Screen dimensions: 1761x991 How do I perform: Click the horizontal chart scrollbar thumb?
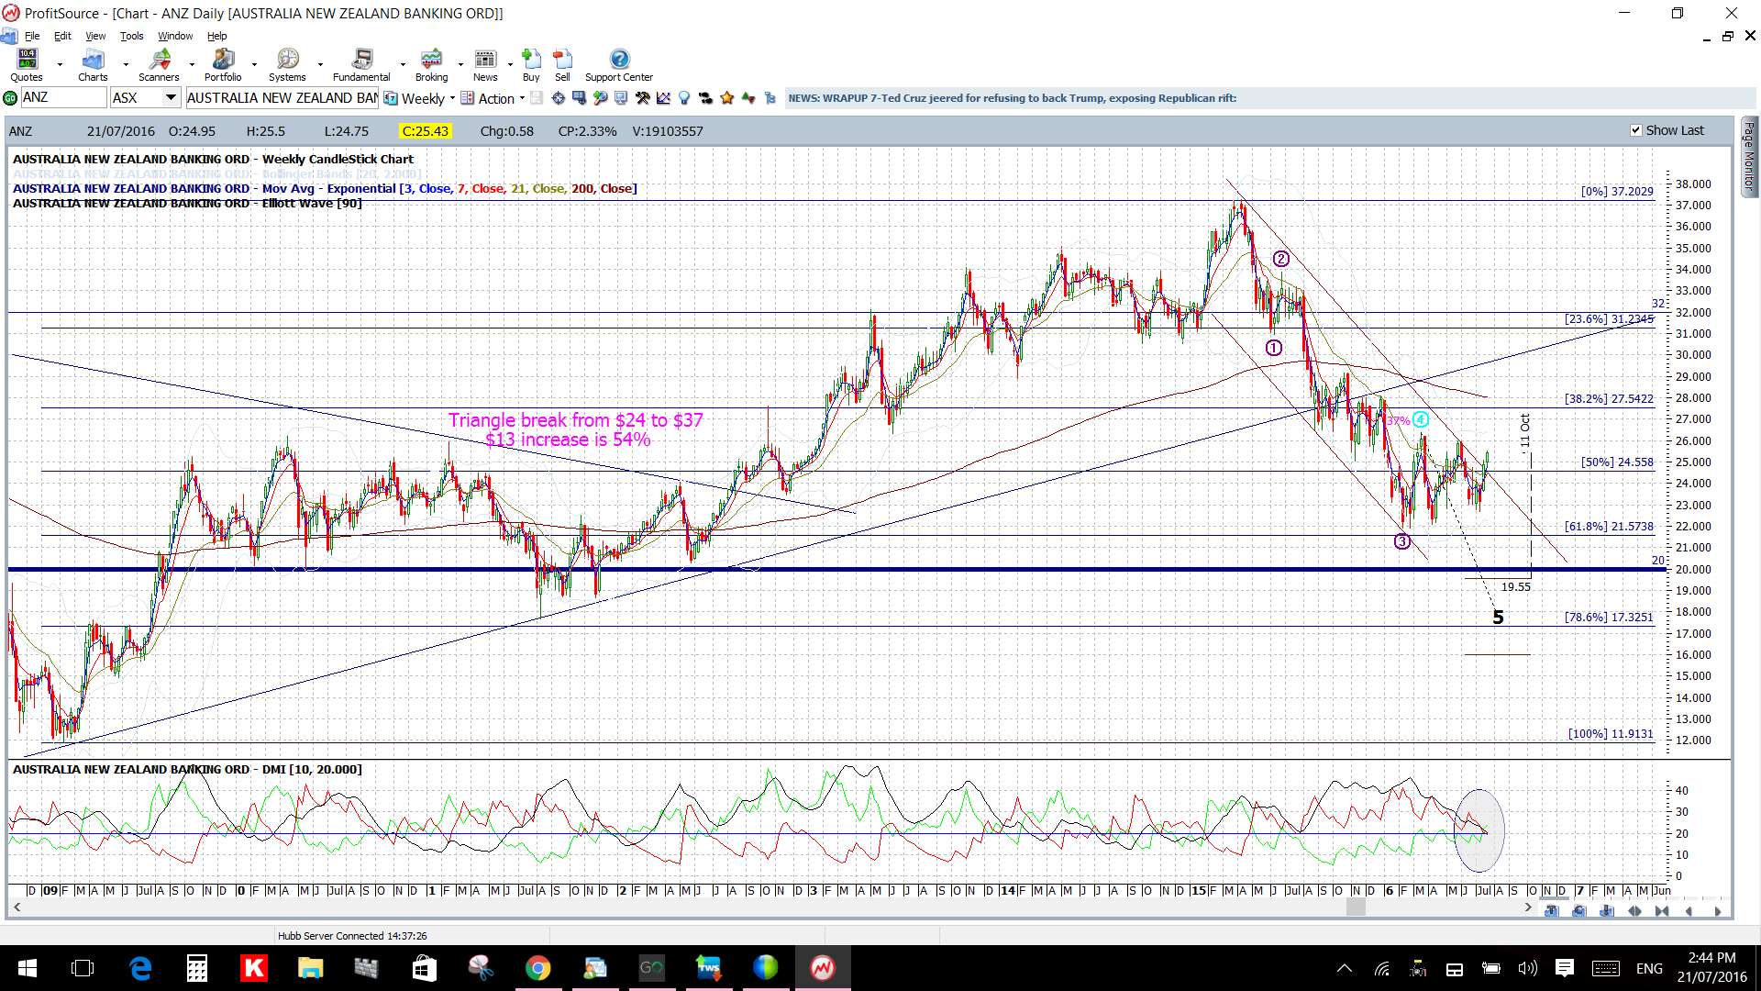[1356, 907]
